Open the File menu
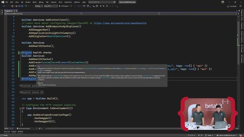The width and height of the screenshot is (244, 137). click(7, 2)
